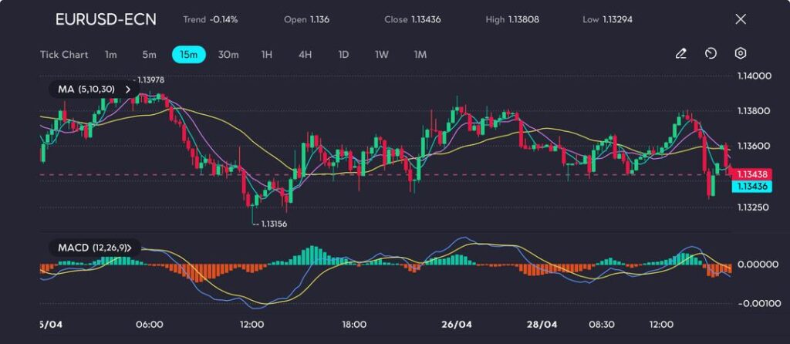
Task: Click the 1.13156 low price marker
Action: [274, 224]
